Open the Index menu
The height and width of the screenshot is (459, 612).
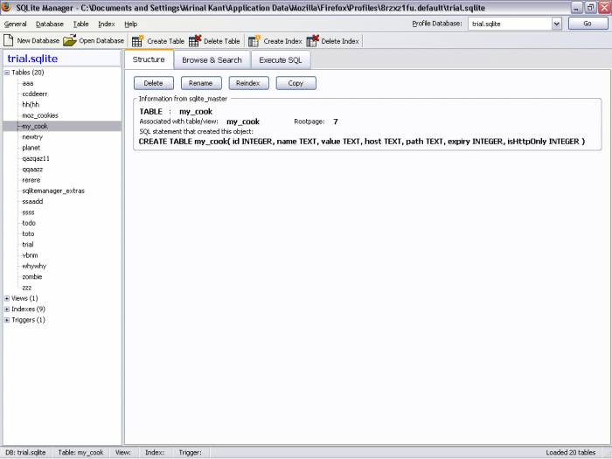tap(106, 24)
